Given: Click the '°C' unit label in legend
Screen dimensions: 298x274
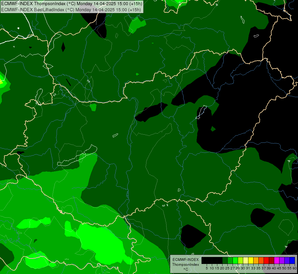Looking at the screenshot, I should (186, 269).
